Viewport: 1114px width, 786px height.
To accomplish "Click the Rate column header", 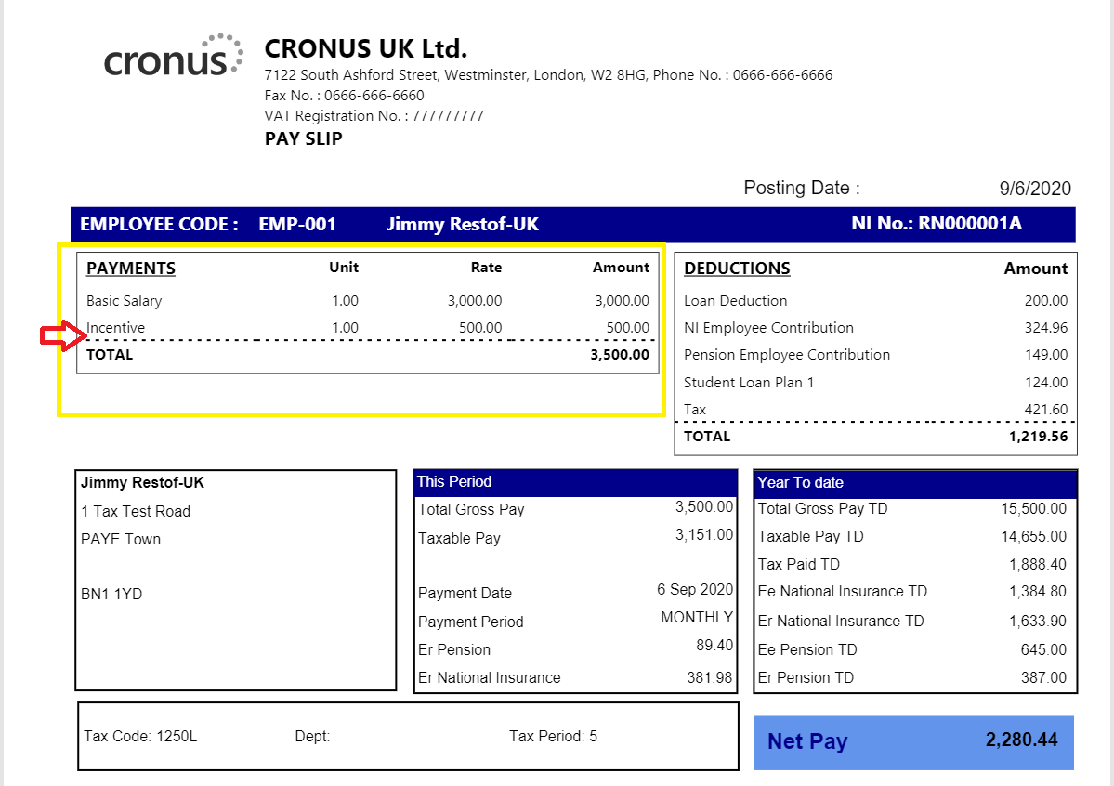I will click(x=486, y=268).
